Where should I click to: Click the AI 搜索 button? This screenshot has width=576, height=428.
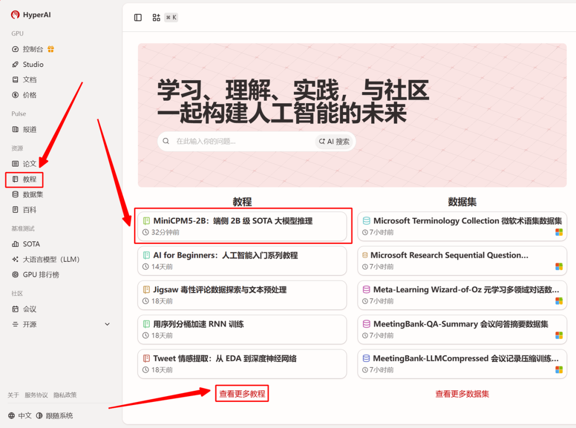[x=334, y=141]
